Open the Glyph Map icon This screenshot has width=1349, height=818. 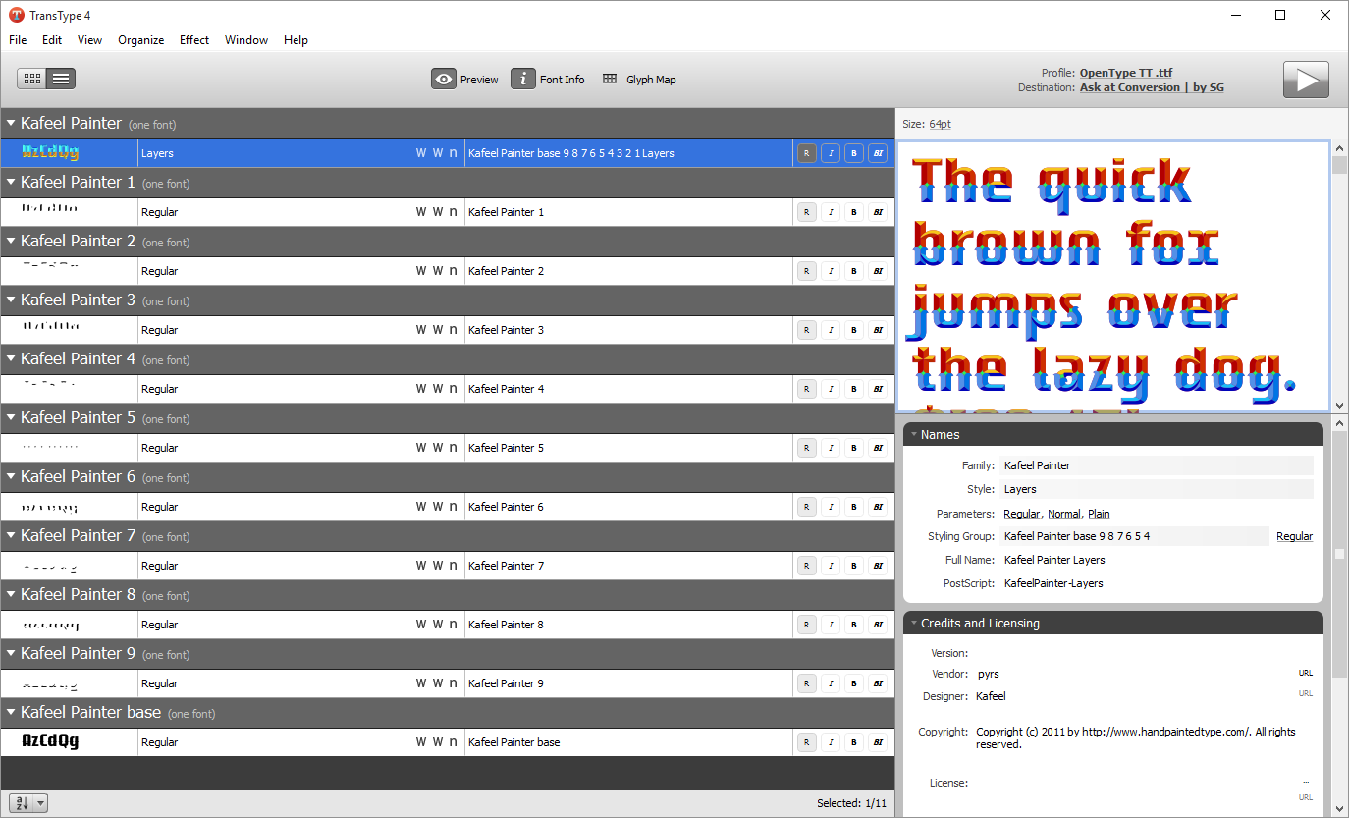[x=610, y=80]
